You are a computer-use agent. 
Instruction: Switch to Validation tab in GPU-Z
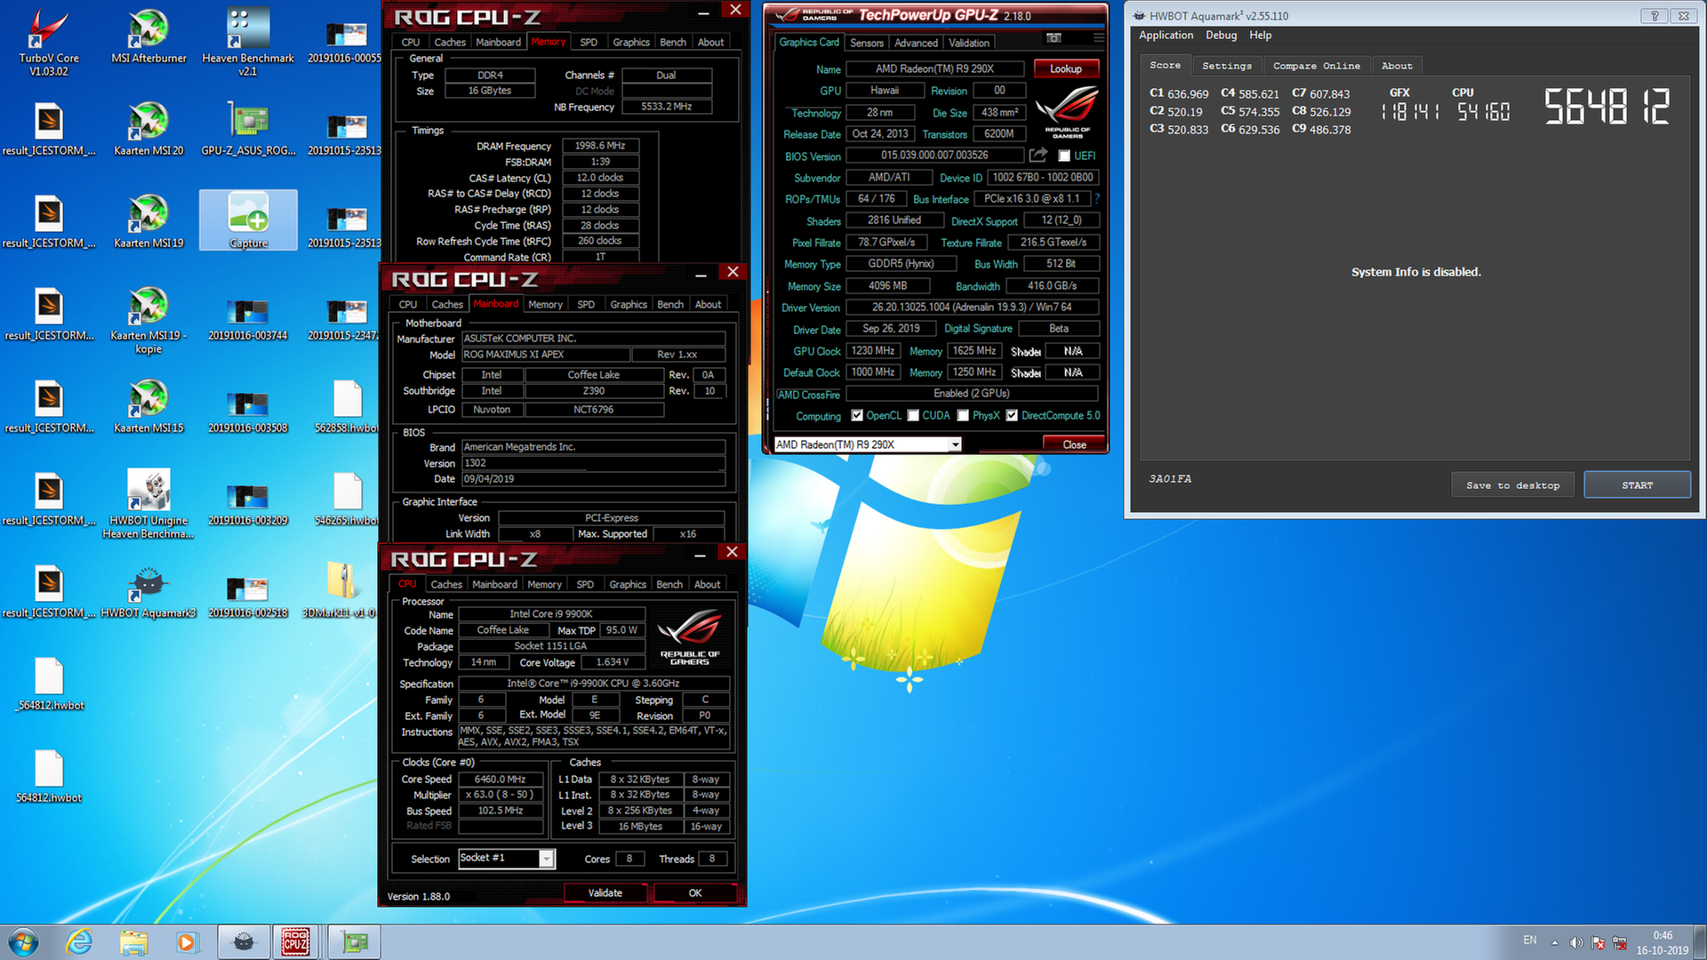coord(968,43)
